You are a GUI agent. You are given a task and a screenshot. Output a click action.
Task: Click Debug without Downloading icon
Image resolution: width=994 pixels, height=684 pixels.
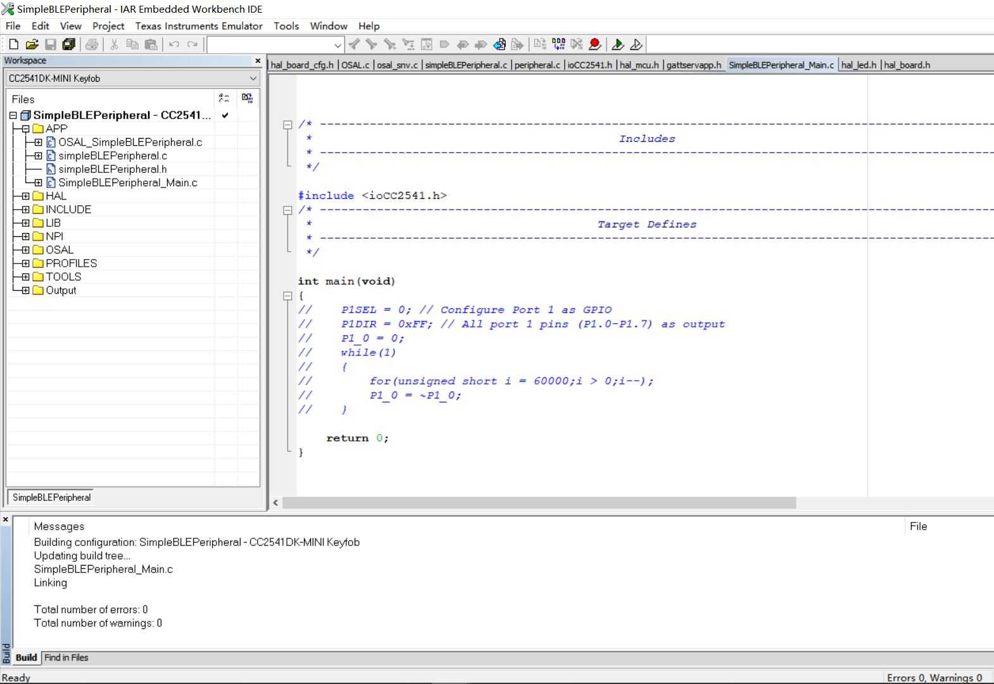pyautogui.click(x=636, y=44)
